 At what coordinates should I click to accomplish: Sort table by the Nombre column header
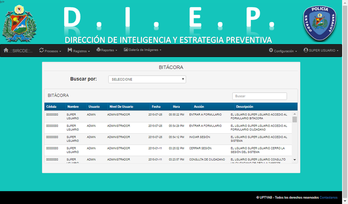(73, 107)
